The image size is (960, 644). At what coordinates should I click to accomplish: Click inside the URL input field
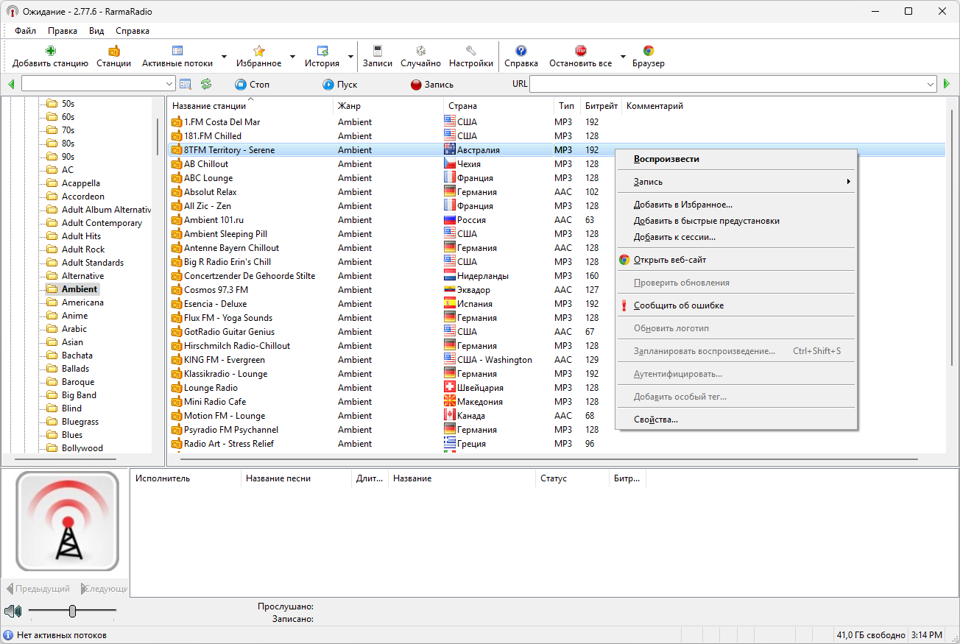(x=727, y=84)
